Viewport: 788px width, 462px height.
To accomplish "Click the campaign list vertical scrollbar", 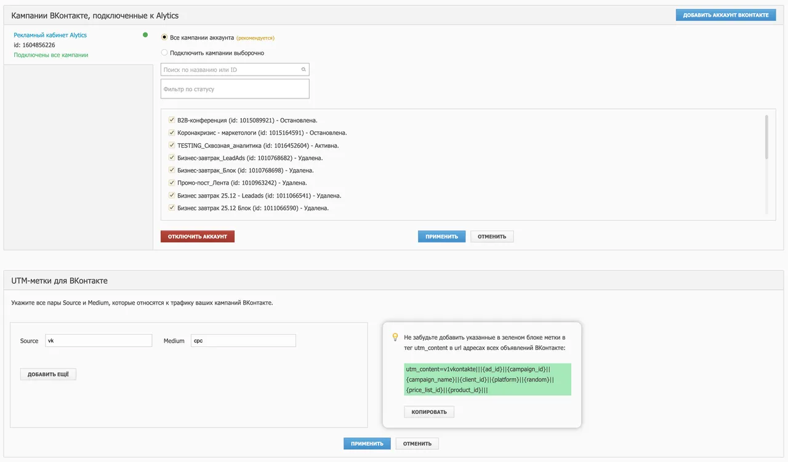I will click(x=766, y=137).
